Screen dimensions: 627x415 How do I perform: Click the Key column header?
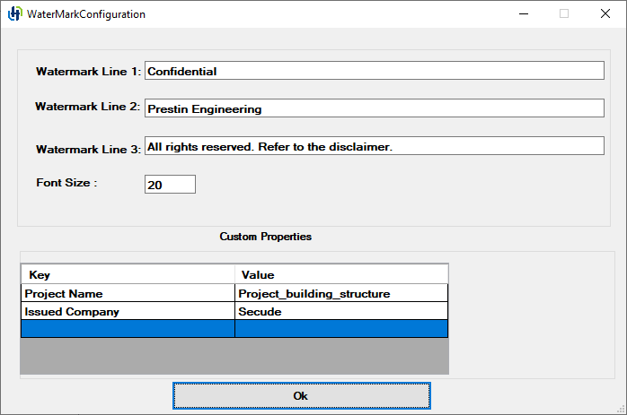point(128,274)
